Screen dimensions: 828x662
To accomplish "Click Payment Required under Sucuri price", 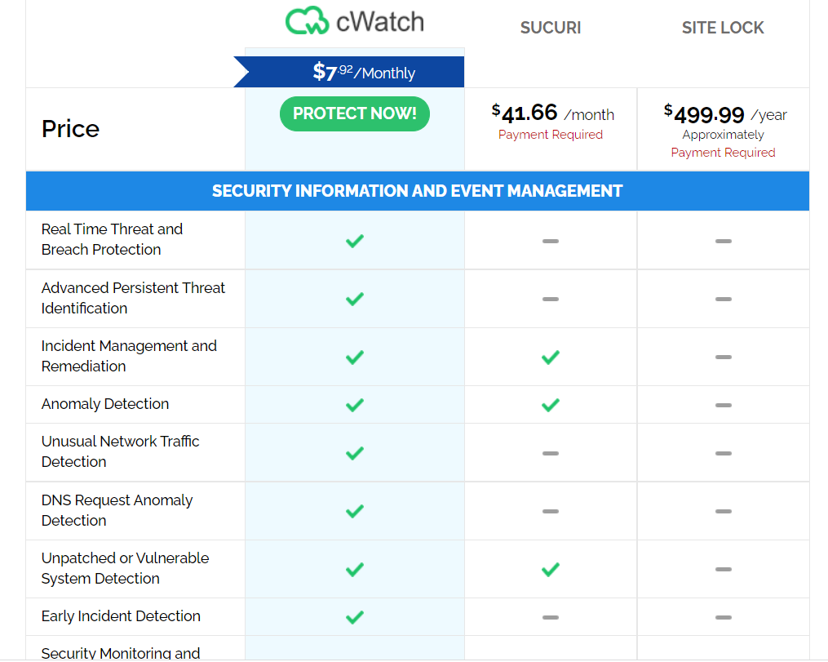I will click(551, 135).
